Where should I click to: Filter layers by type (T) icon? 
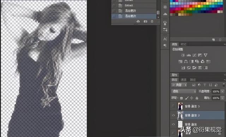pyautogui.click(x=205, y=85)
